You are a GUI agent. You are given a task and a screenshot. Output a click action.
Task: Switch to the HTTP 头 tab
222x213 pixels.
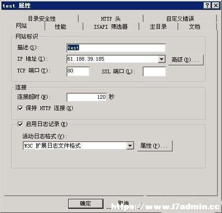tap(111, 19)
